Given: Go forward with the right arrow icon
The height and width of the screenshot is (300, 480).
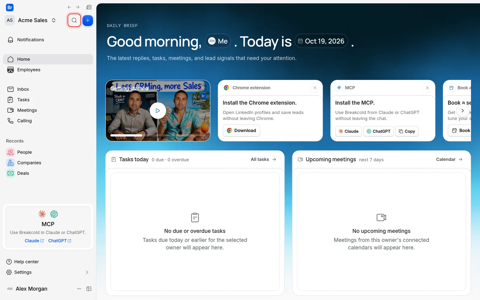Looking at the screenshot, I should [78, 7].
